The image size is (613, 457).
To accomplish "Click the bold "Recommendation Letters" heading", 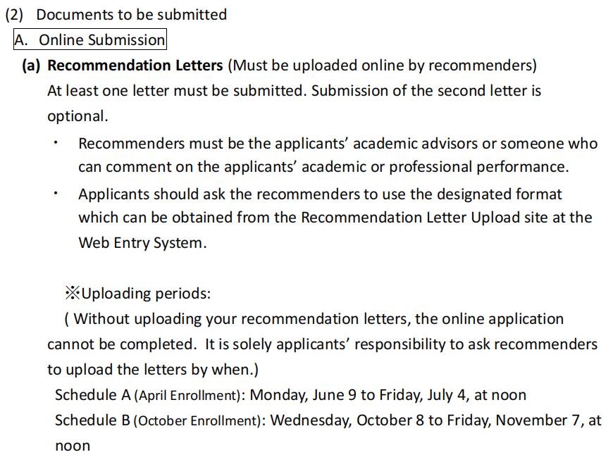I will click(135, 65).
